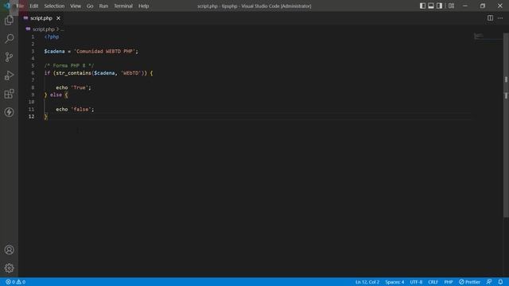Close the script.php tab
The image size is (509, 286).
(x=58, y=18)
